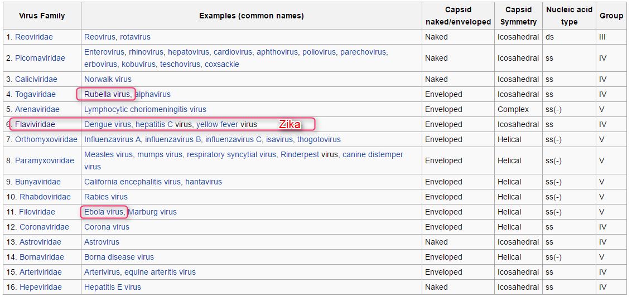The width and height of the screenshot is (632, 297).
Task: Open the Coronaviridae family link
Action: [44, 227]
